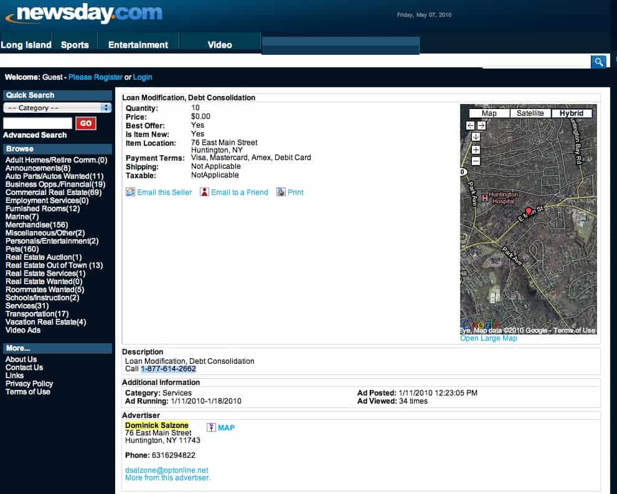617x494 pixels.
Task: Pan the map right with arrow
Action: point(481,125)
